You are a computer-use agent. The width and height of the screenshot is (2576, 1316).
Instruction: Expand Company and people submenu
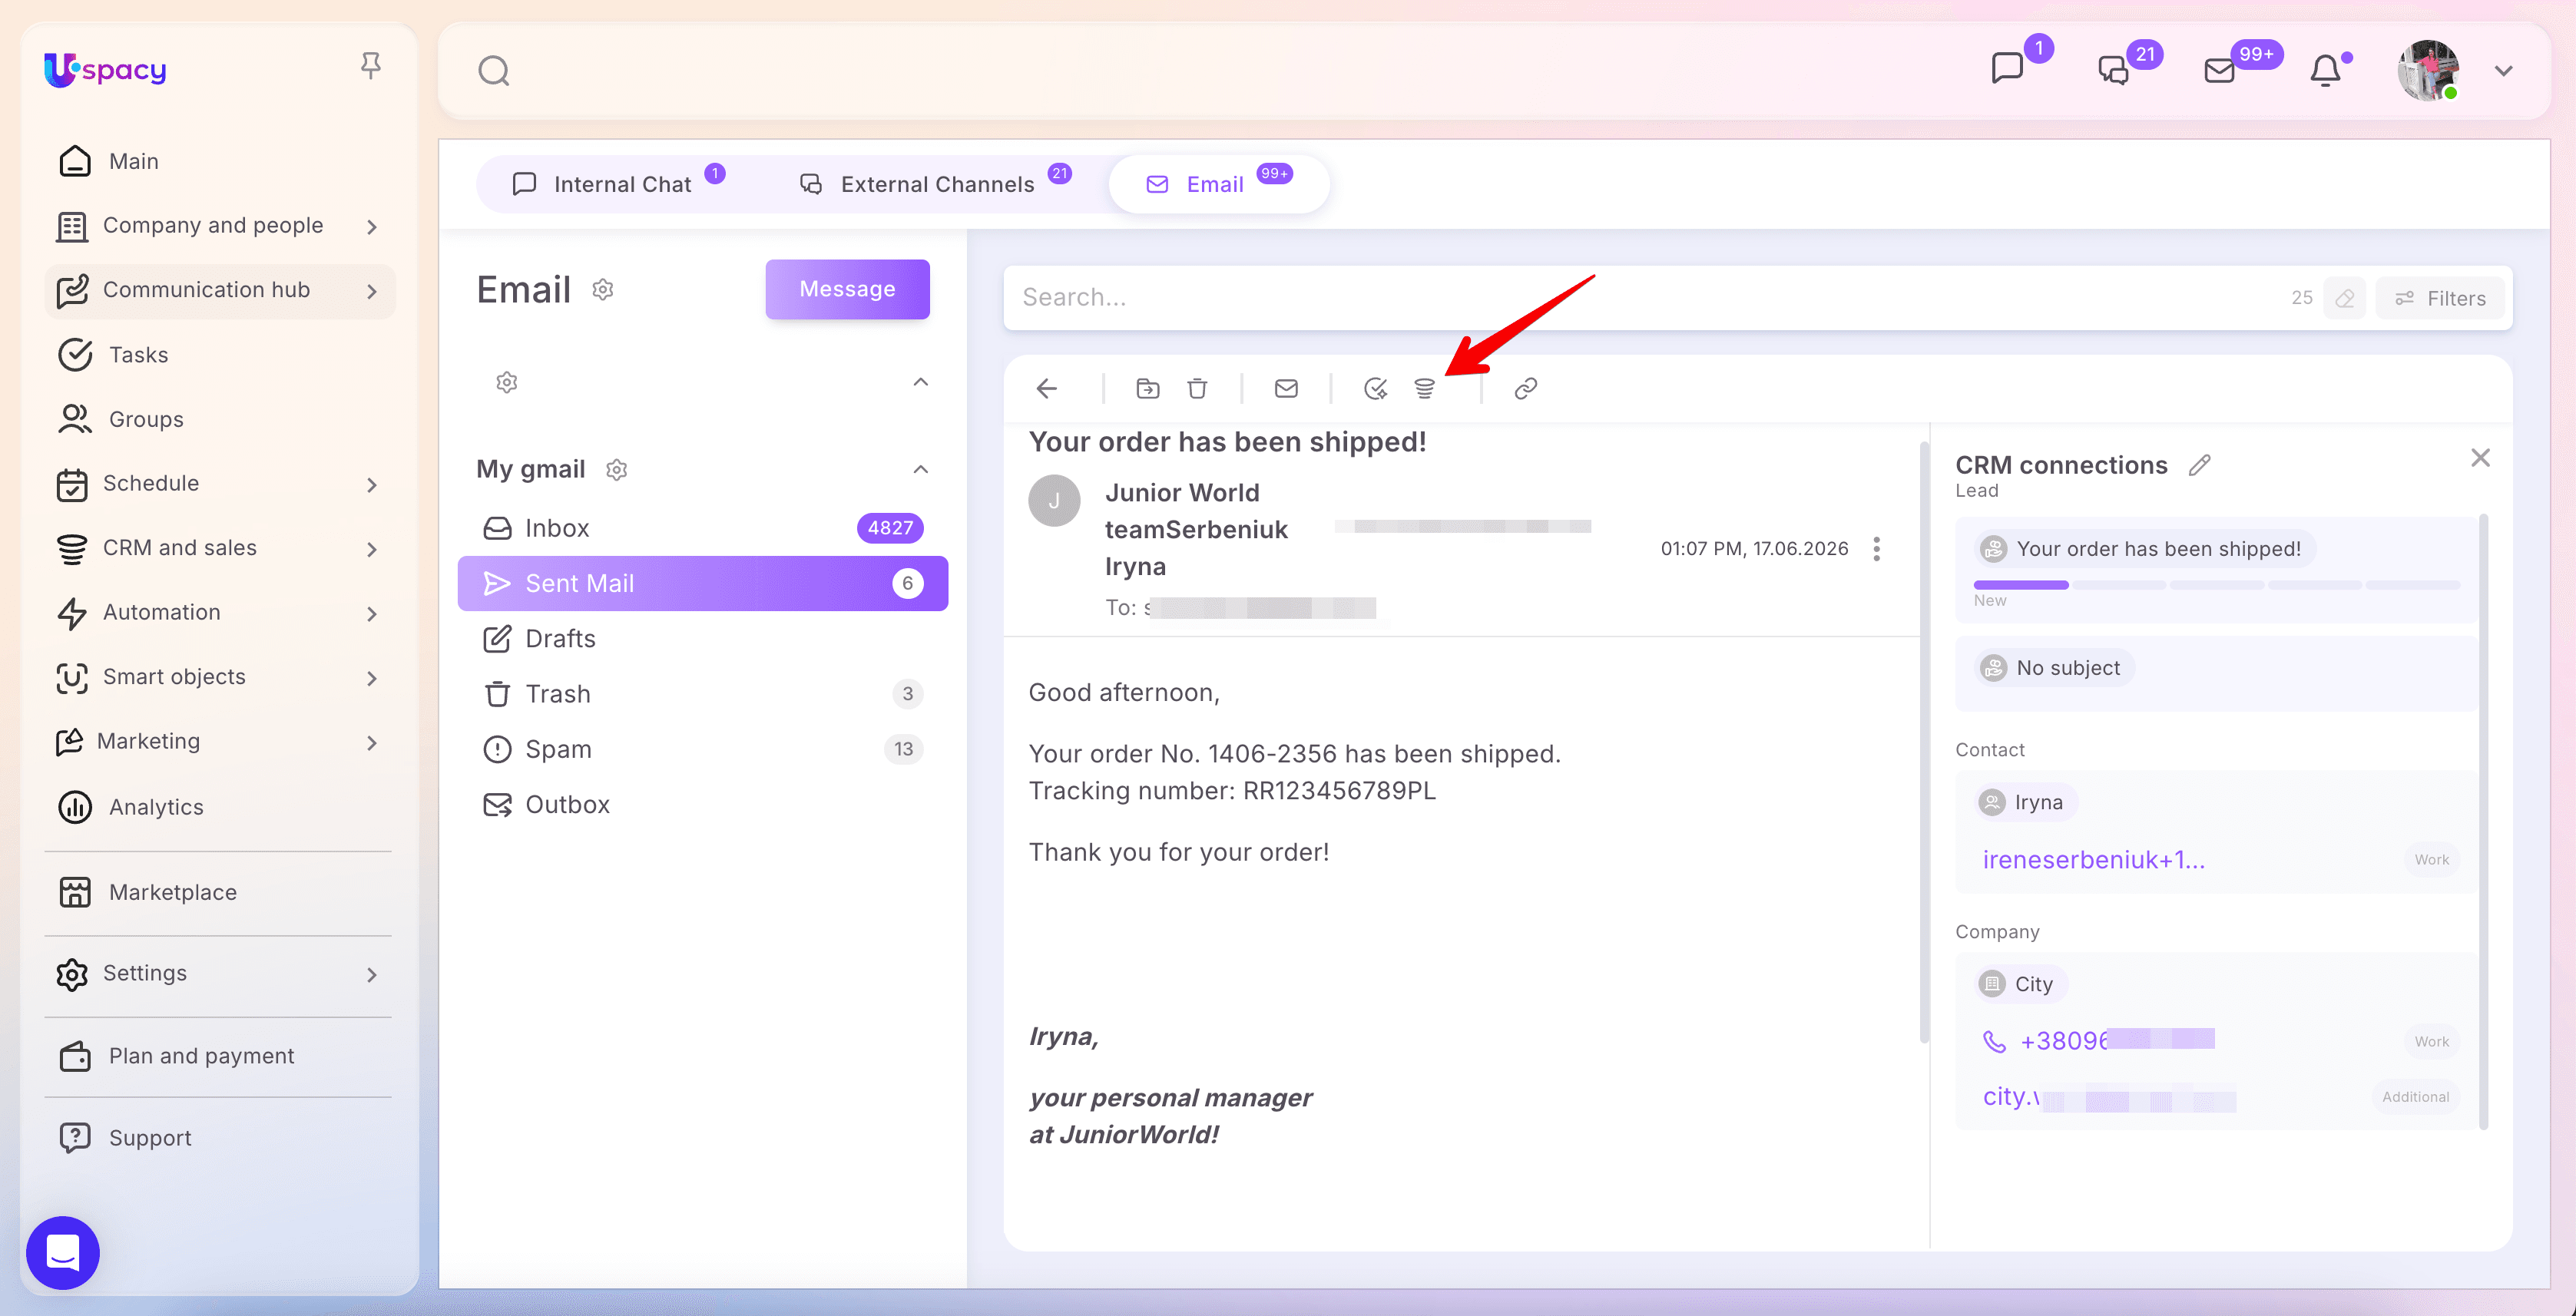[x=372, y=227]
